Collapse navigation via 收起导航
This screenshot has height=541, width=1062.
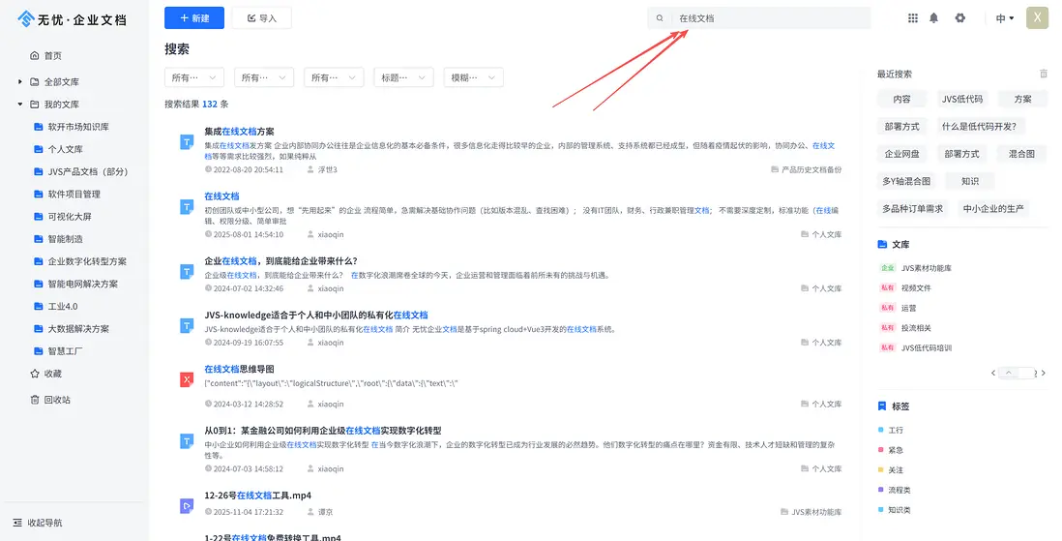38,523
